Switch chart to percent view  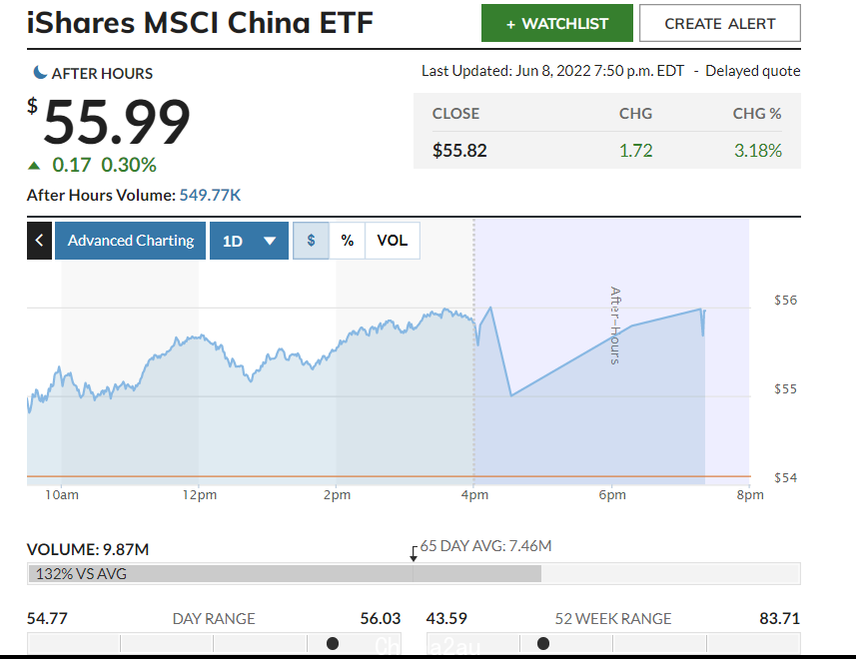point(348,241)
